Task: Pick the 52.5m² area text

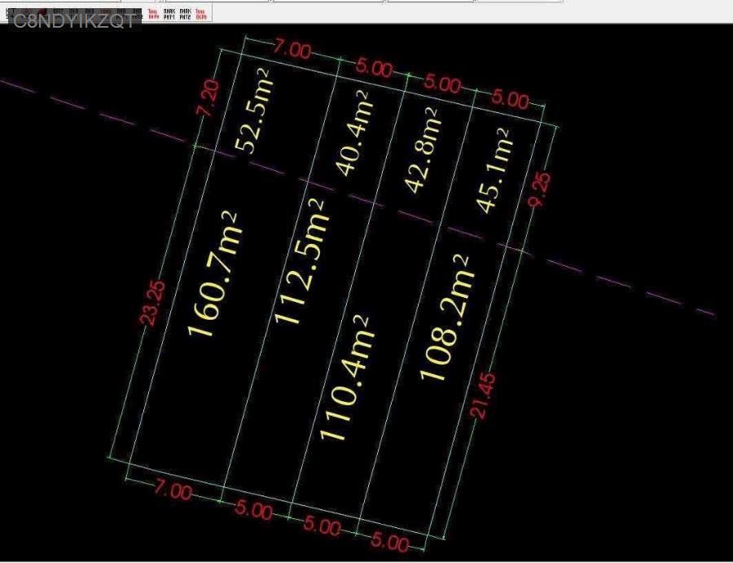Action: pos(252,111)
